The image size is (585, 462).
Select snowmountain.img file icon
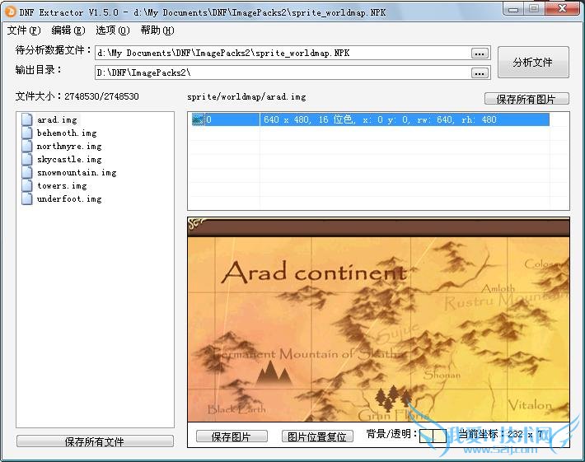click(27, 172)
